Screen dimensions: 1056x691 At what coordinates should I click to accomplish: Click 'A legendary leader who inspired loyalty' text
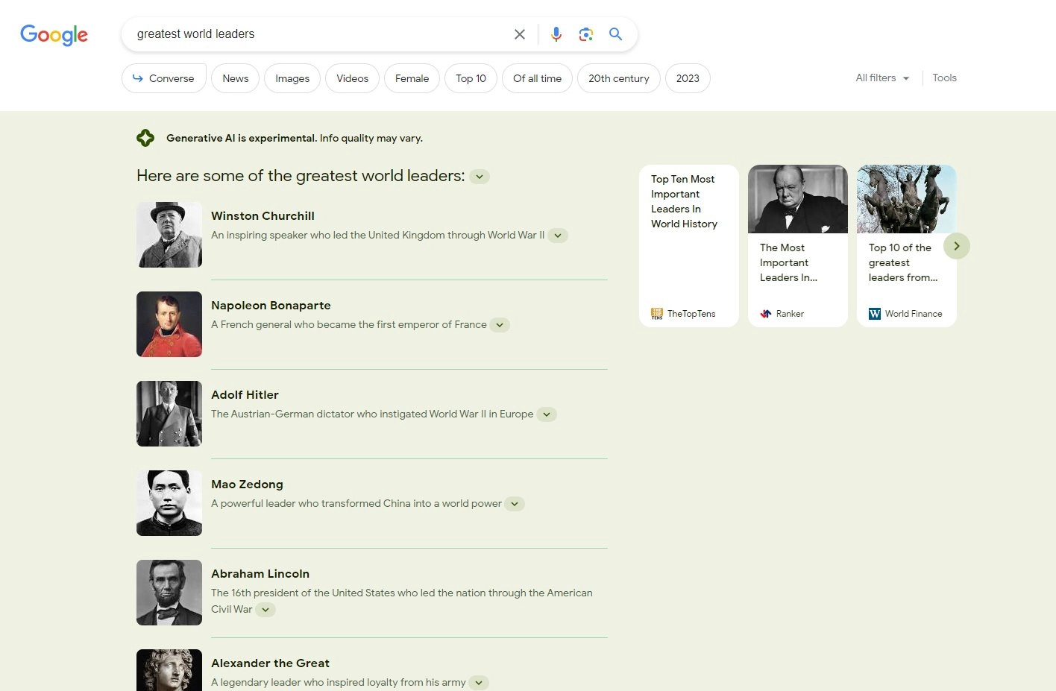(338, 682)
